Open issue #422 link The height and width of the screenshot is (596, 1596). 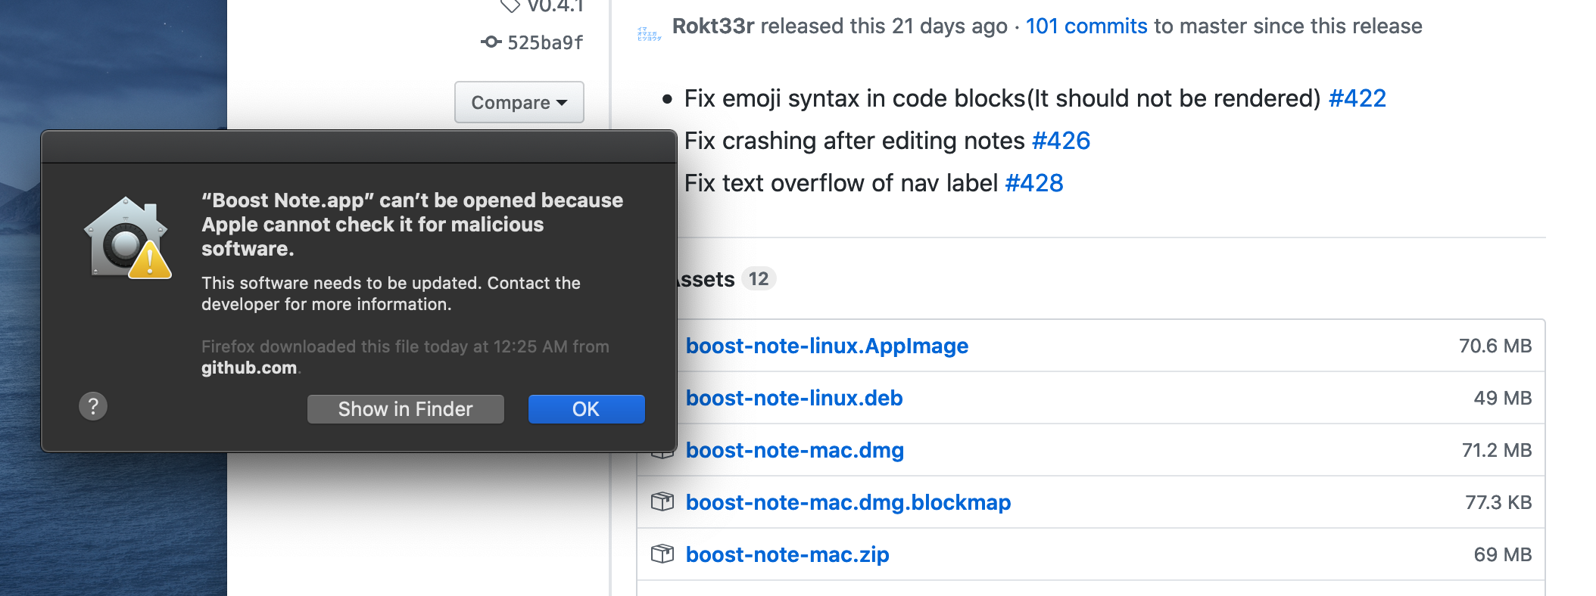tap(1358, 98)
